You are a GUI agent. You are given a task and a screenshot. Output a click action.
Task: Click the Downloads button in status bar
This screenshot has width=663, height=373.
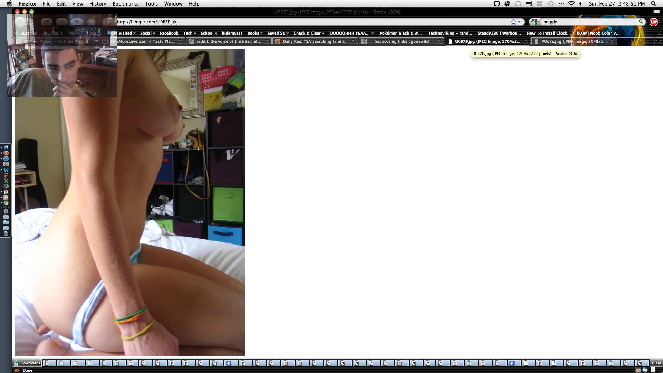28,363
